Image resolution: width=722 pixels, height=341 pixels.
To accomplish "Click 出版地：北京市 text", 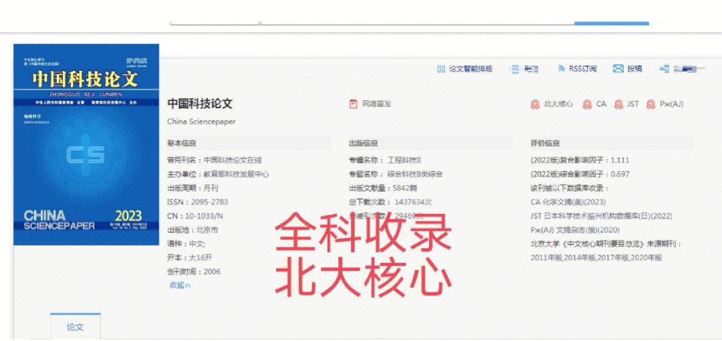I will [193, 229].
